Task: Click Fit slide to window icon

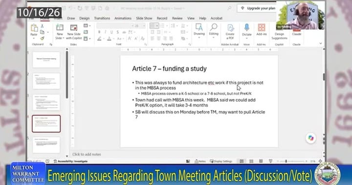Action: pos(320,161)
